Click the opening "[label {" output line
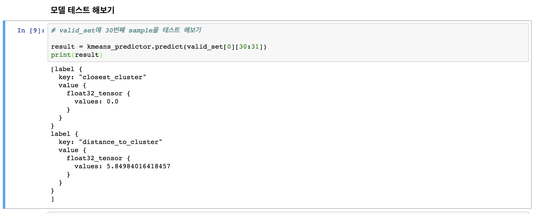535x214 pixels. click(66, 69)
